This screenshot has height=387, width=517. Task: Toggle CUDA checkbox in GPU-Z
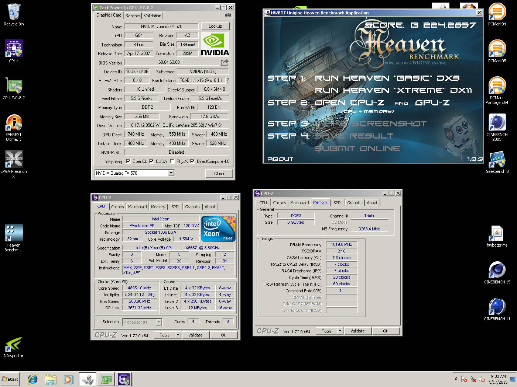pos(151,161)
